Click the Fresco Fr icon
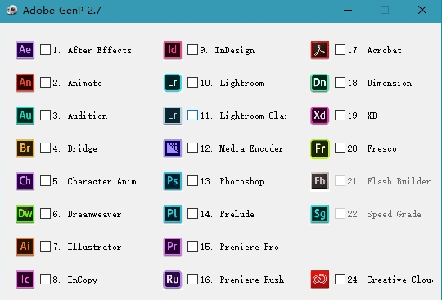442x300 pixels. pyautogui.click(x=320, y=148)
